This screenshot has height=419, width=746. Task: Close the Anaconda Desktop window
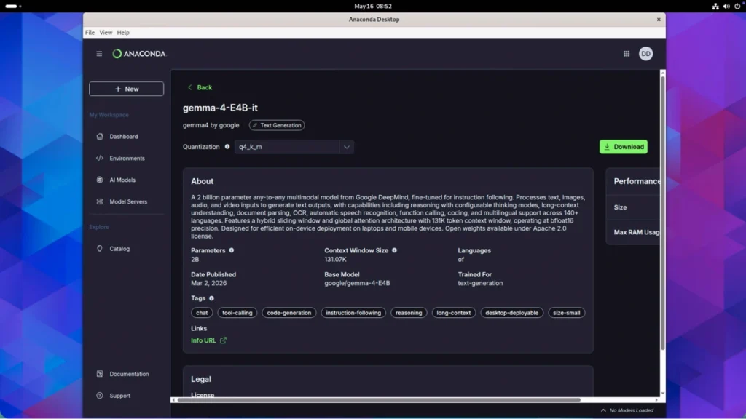pyautogui.click(x=659, y=20)
